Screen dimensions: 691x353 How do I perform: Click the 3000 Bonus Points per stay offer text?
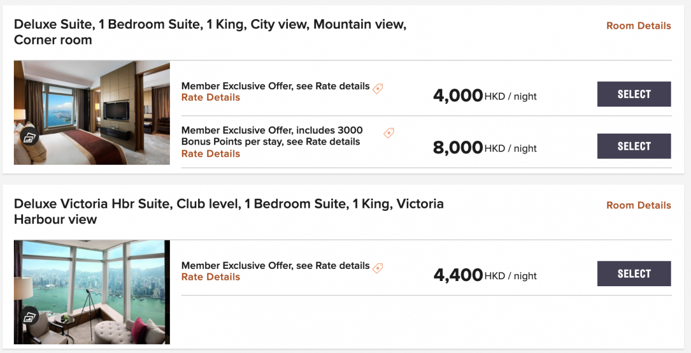point(272,136)
